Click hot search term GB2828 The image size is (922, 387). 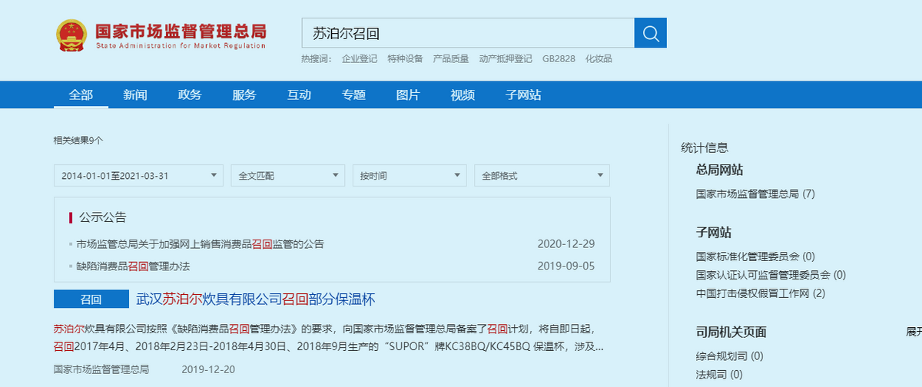click(559, 59)
